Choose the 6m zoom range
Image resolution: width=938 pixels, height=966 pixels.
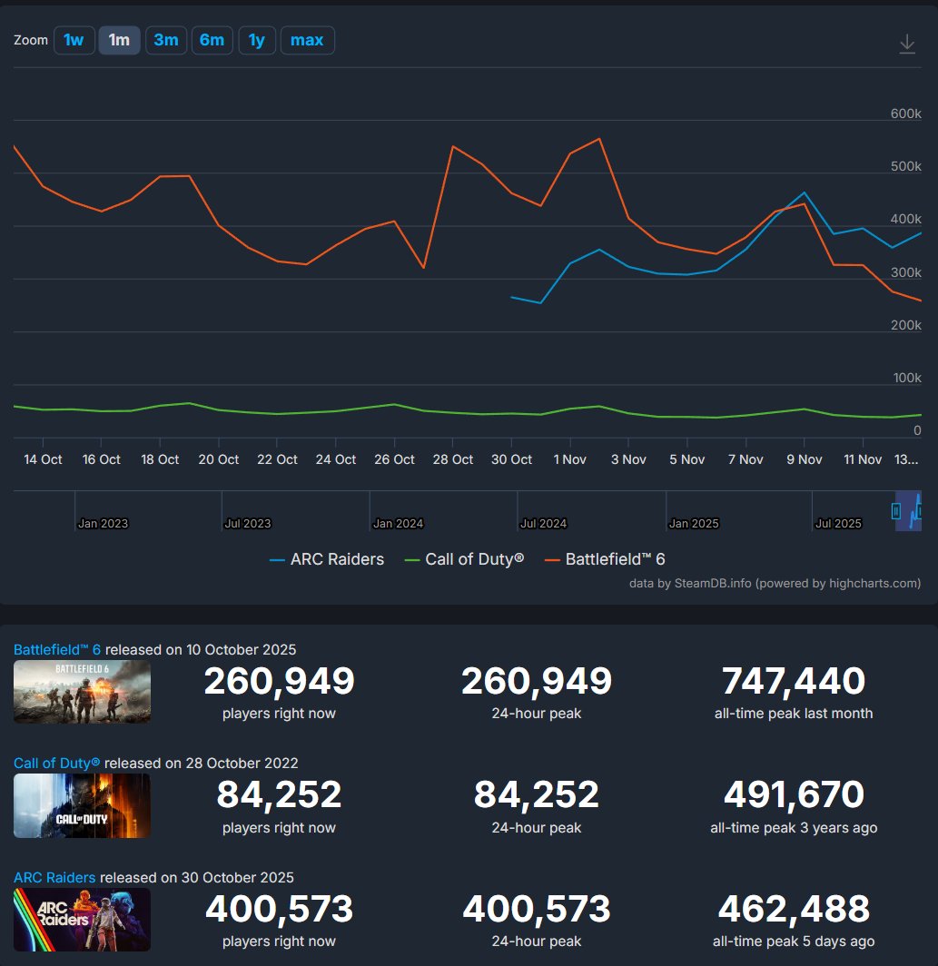coord(212,41)
